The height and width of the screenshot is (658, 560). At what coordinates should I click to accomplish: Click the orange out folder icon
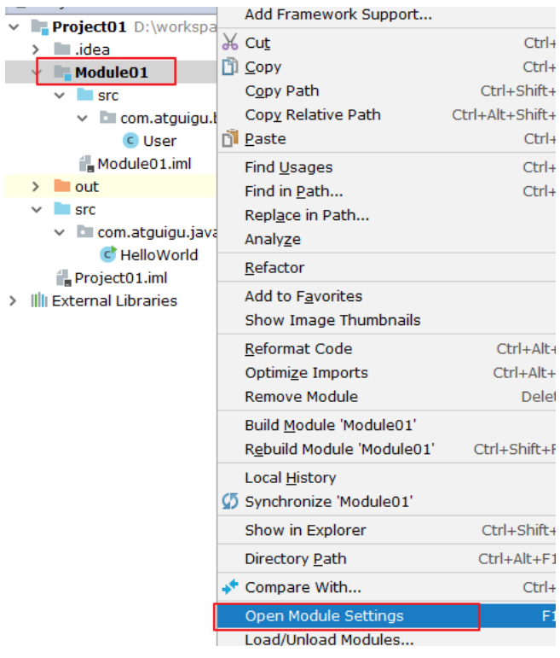click(62, 186)
